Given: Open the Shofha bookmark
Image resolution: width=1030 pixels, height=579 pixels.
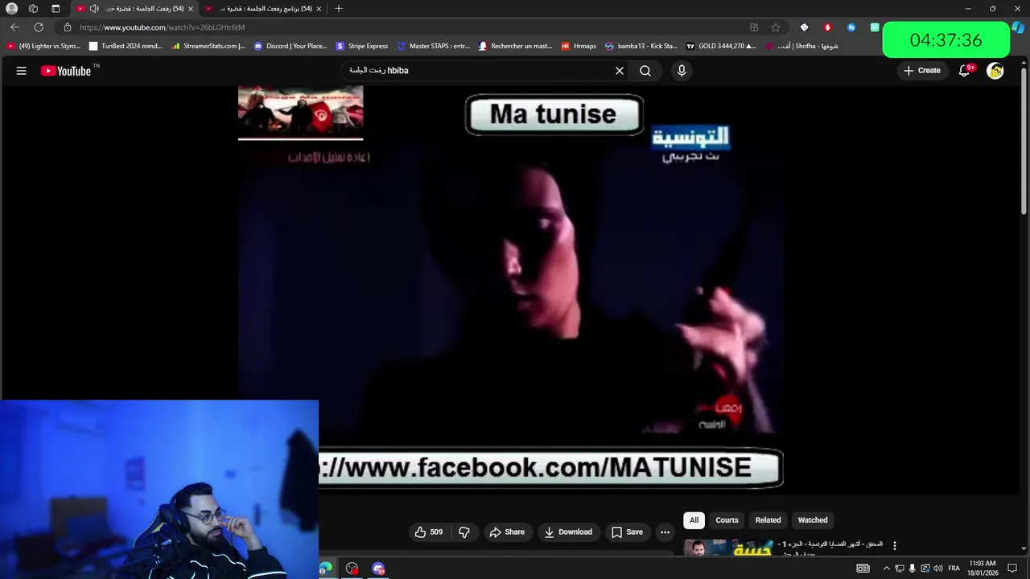Looking at the screenshot, I should coord(801,46).
